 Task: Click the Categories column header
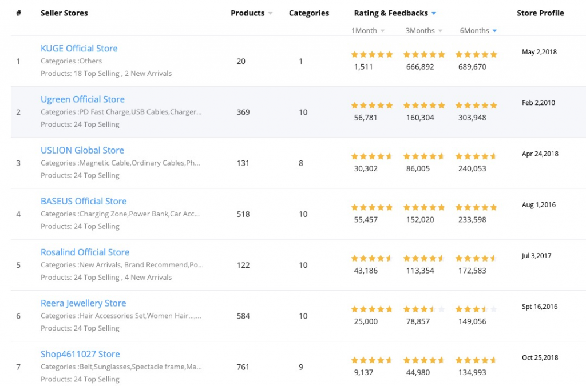click(x=308, y=13)
